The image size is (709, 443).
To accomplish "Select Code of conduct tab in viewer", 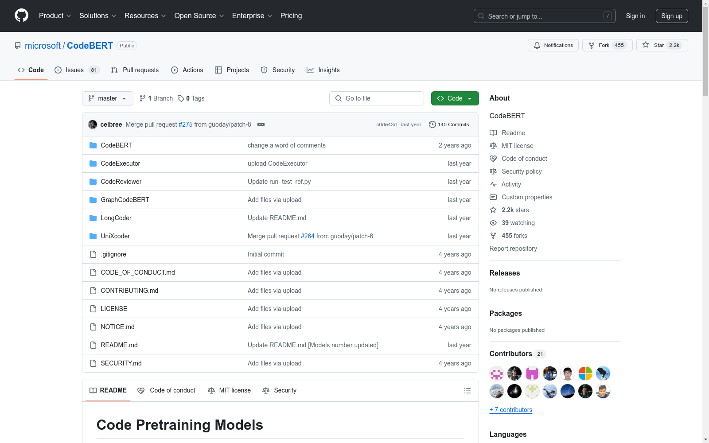I will pos(166,390).
